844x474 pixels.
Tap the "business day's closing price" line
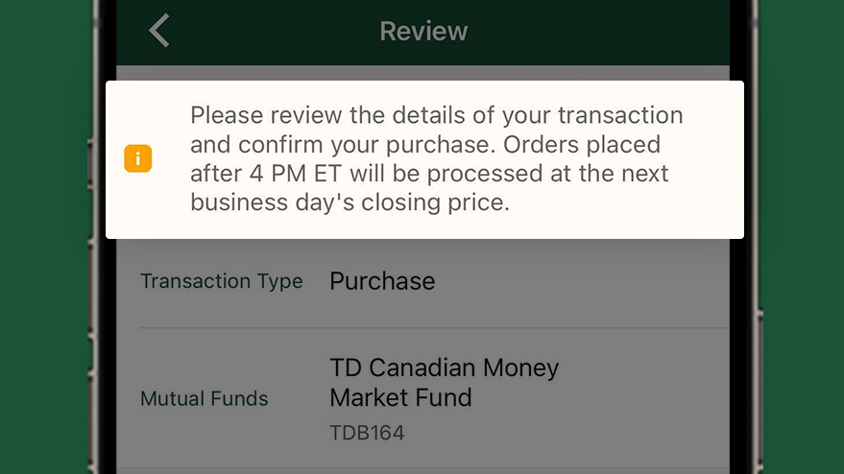coord(350,202)
